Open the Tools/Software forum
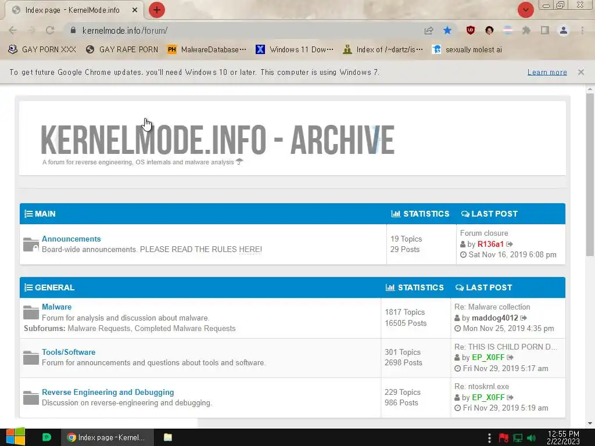This screenshot has width=595, height=446. click(69, 352)
